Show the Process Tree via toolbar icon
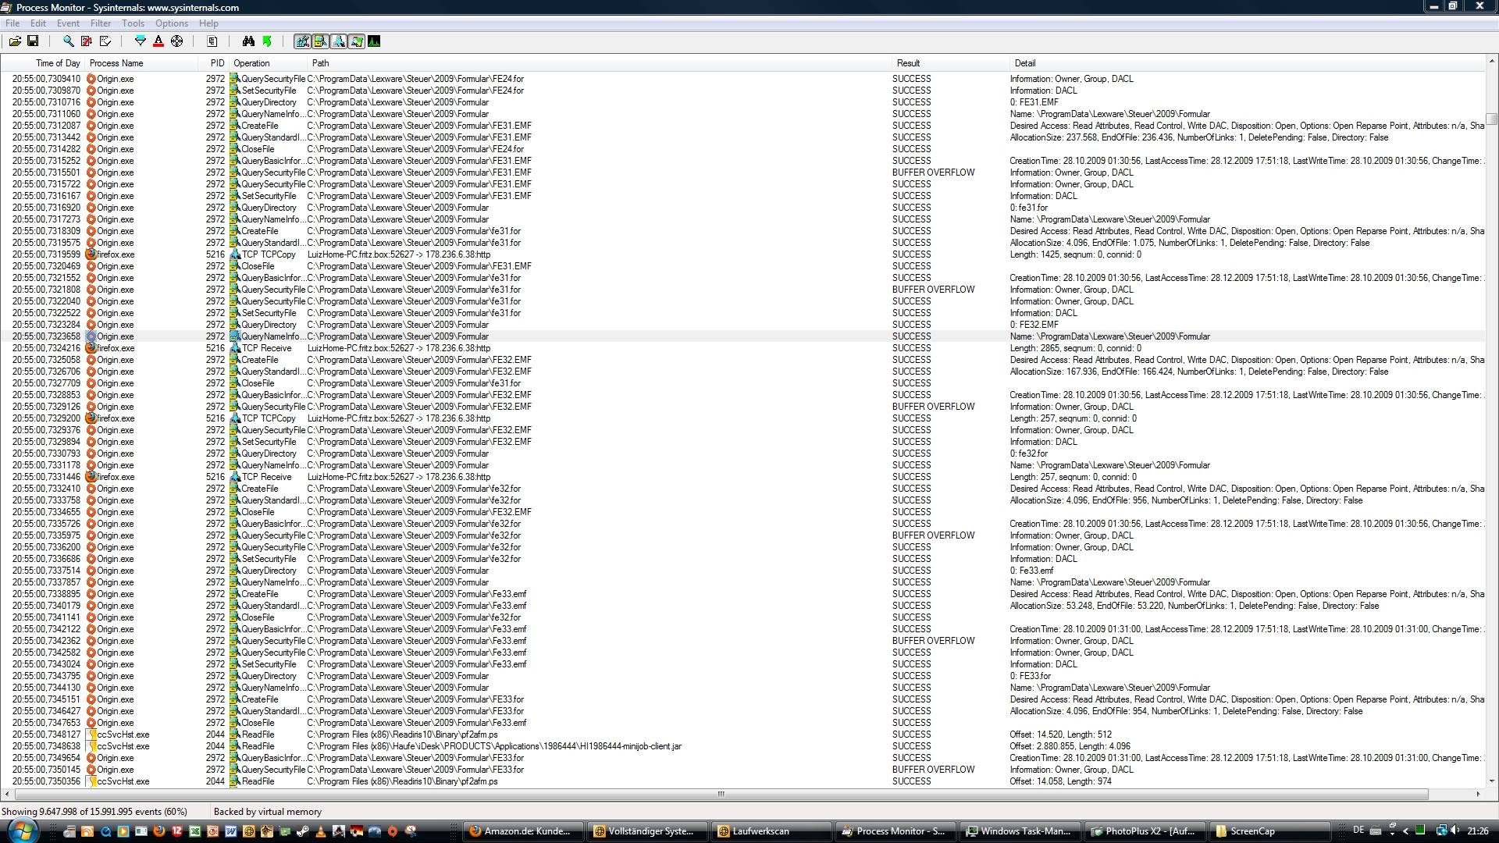 (x=212, y=41)
